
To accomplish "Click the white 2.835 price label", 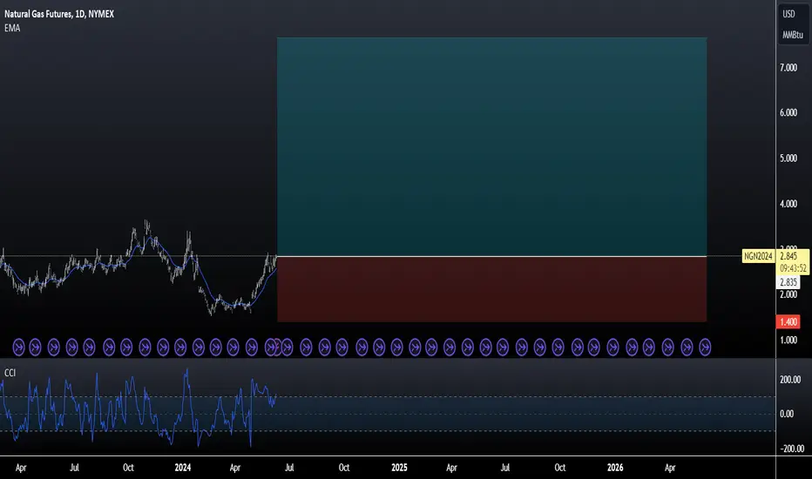I will pos(788,282).
